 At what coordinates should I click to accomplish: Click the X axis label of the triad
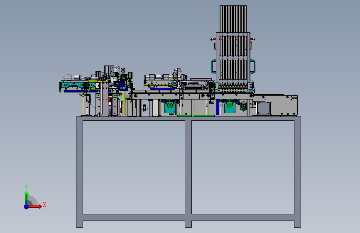(44, 204)
